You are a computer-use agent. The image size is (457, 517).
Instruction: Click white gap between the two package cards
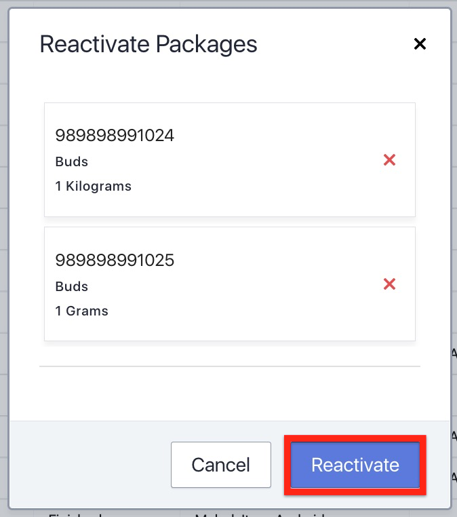point(229,222)
